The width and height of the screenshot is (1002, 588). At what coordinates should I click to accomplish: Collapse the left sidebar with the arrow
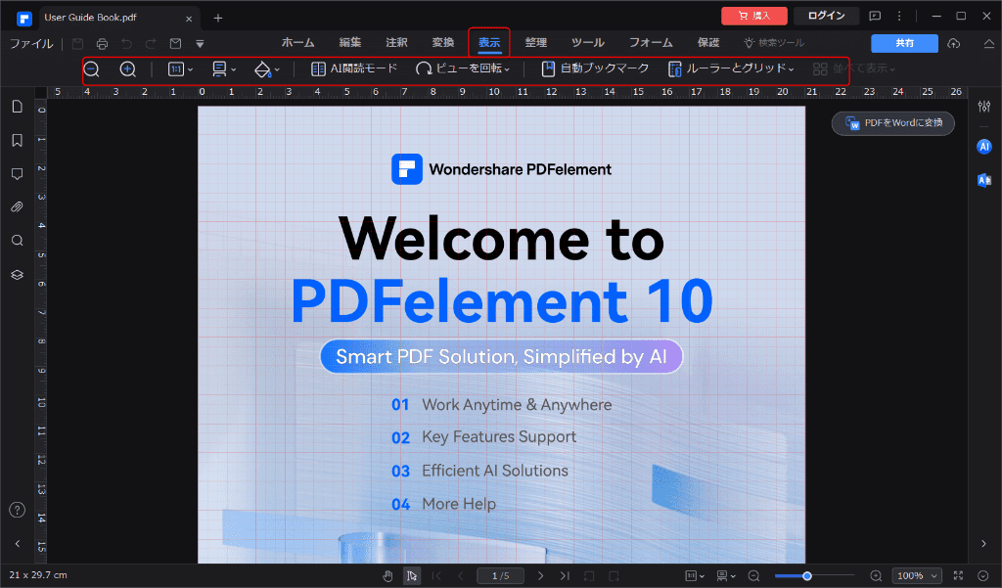click(18, 543)
